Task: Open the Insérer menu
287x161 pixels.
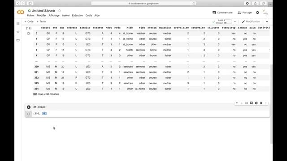Action: point(66,16)
